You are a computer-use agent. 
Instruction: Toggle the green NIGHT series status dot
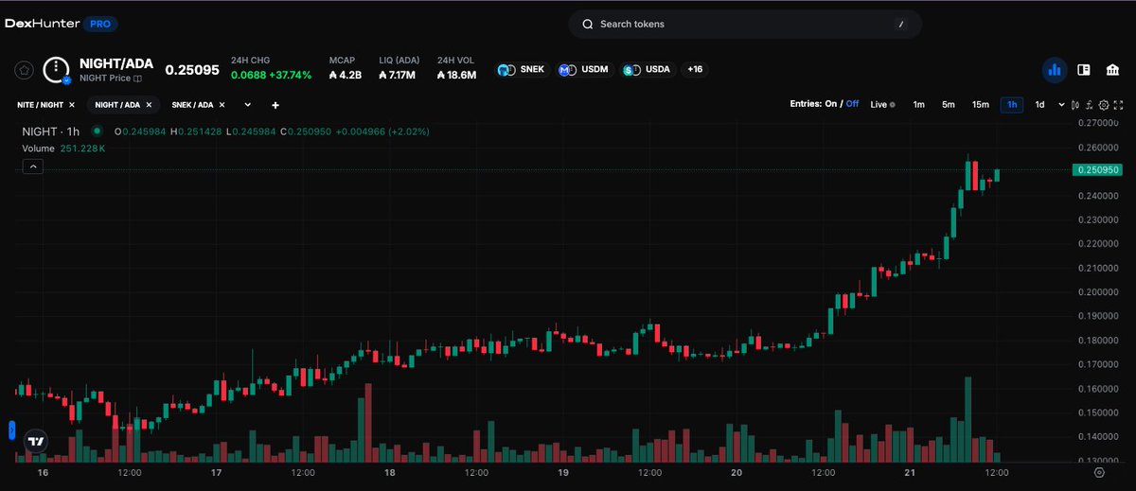[x=97, y=132]
